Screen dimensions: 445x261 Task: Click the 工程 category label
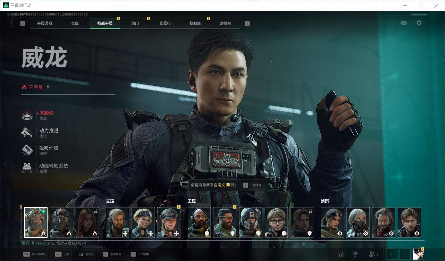[x=192, y=201]
